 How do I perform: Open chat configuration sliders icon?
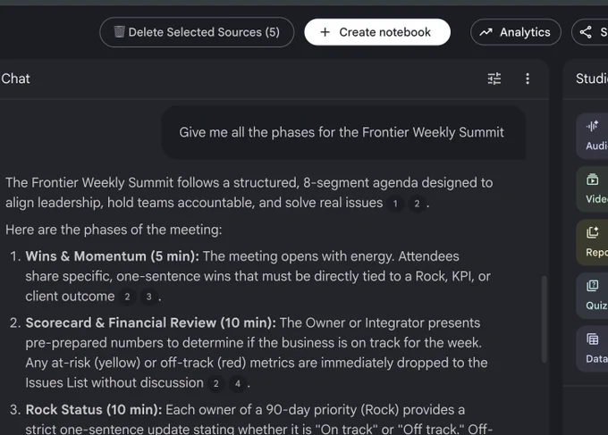494,79
